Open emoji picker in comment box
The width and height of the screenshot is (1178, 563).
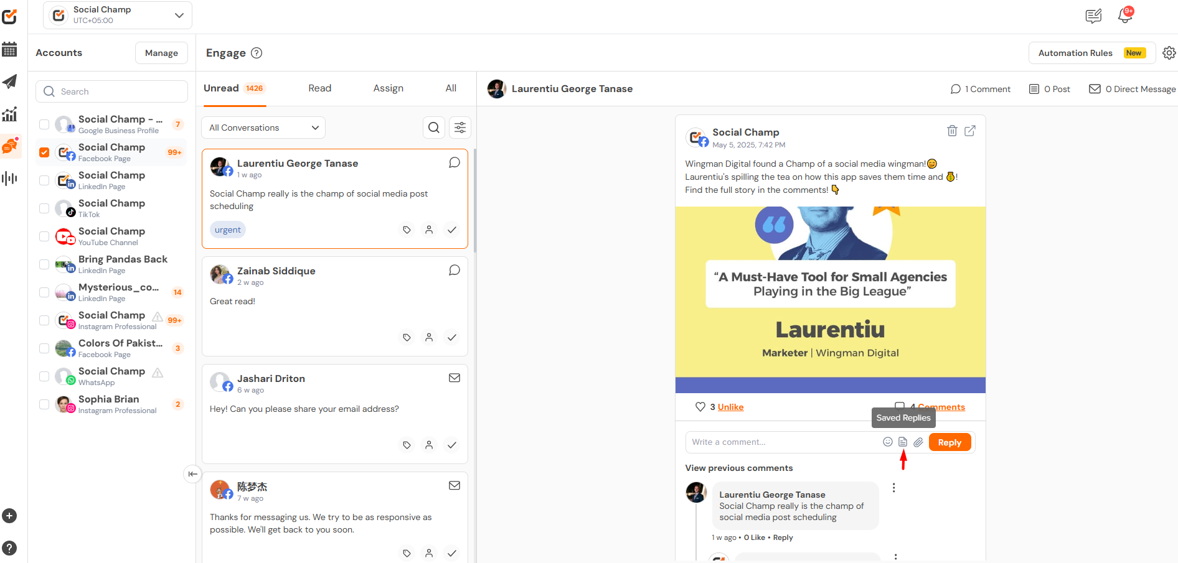tap(888, 442)
